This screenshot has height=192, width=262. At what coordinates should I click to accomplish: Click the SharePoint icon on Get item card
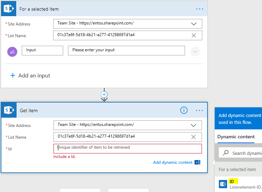pyautogui.click(x=9, y=110)
